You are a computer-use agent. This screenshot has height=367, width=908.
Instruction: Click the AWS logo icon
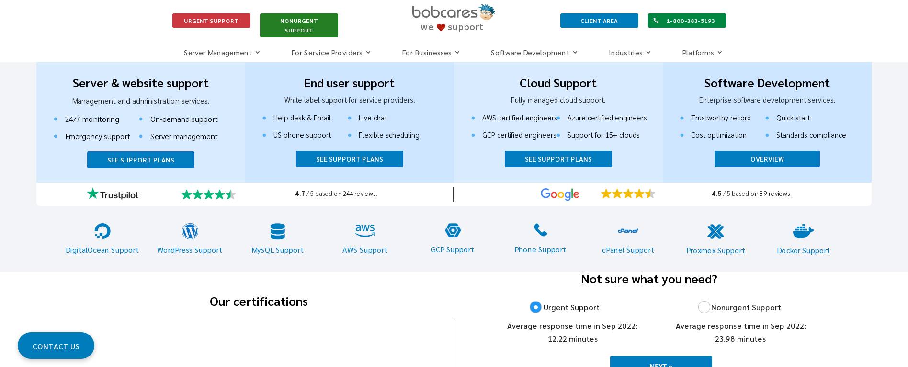(x=365, y=231)
